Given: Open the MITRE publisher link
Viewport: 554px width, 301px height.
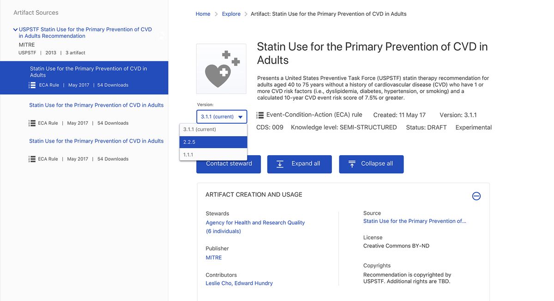Looking at the screenshot, I should (x=214, y=258).
